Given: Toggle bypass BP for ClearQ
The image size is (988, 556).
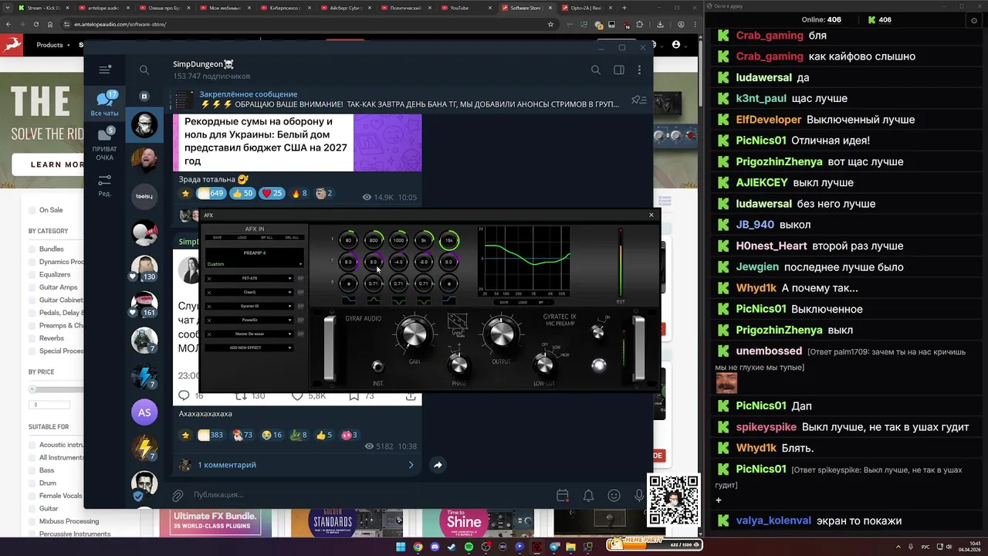Looking at the screenshot, I should pyautogui.click(x=300, y=293).
